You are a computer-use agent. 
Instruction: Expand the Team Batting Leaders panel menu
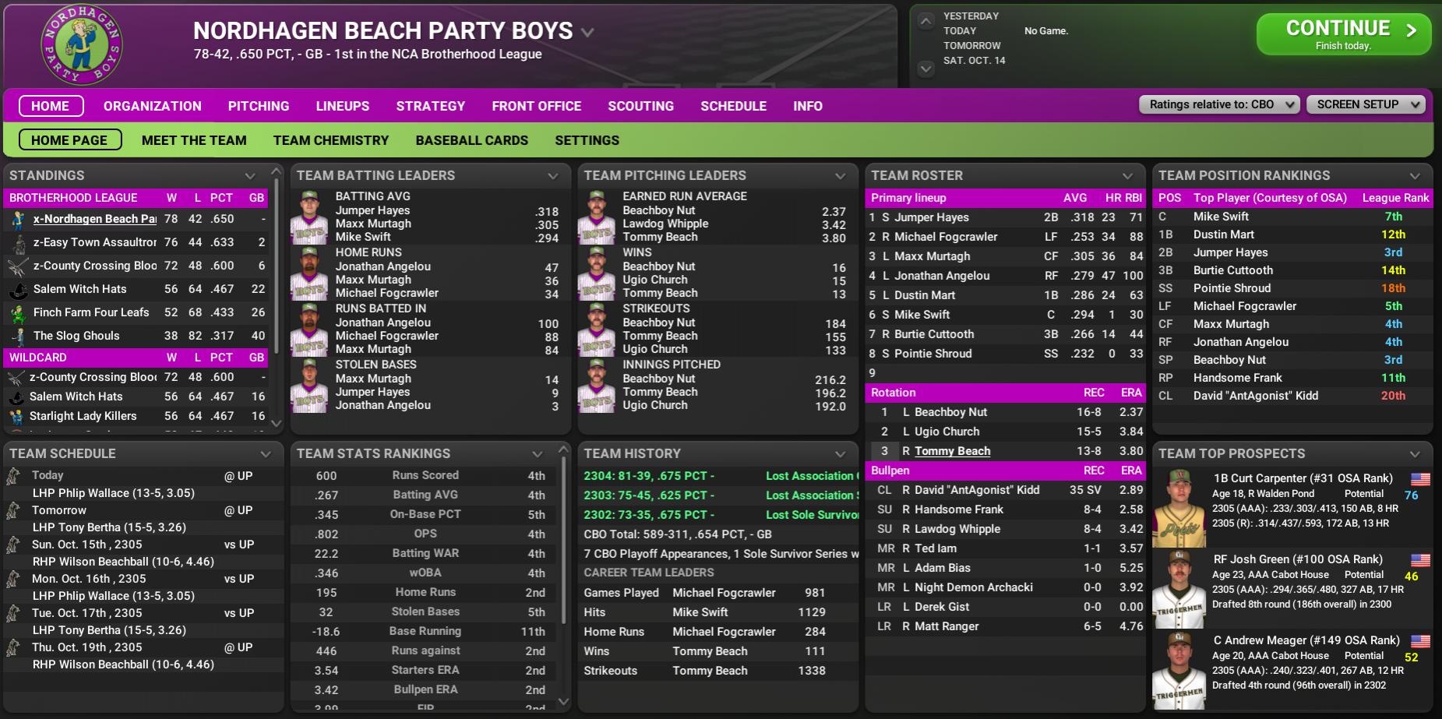(x=553, y=176)
